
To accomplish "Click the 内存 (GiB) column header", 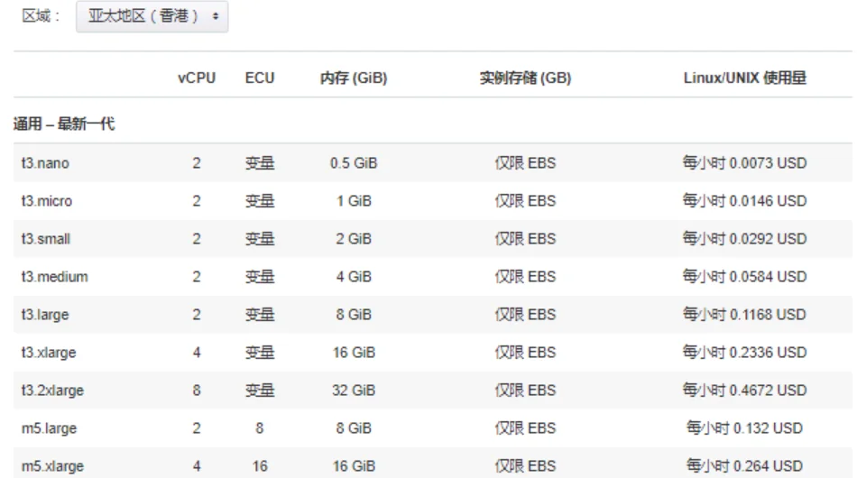I will click(x=354, y=78).
